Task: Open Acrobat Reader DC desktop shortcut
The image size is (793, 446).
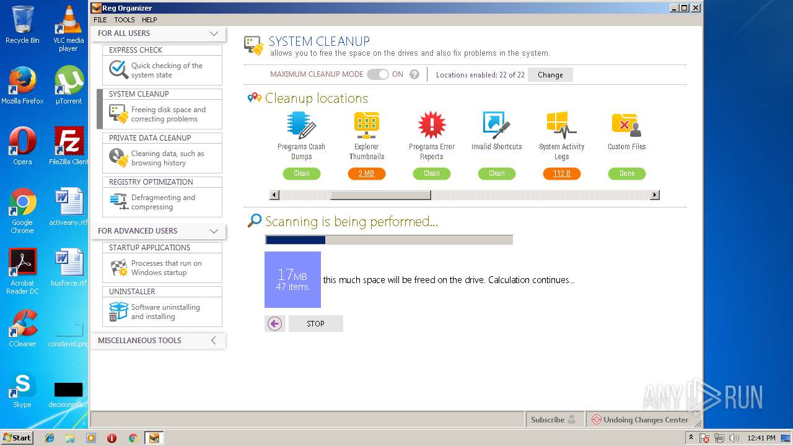Action: [x=22, y=271]
